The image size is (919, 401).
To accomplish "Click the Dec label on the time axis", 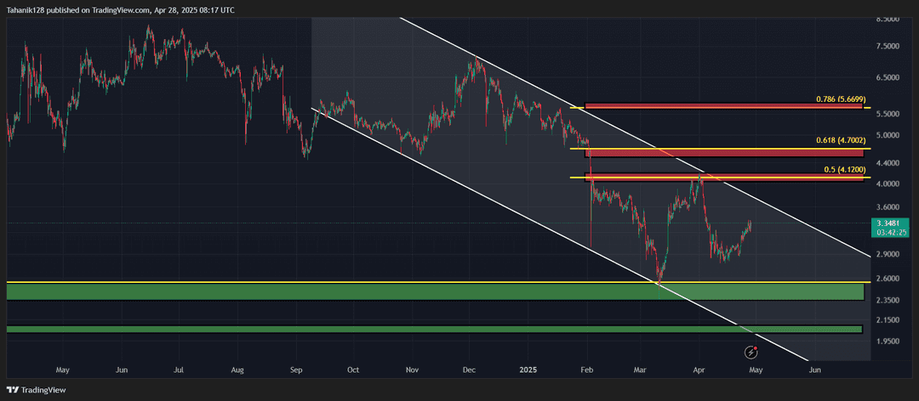I will 469,370.
